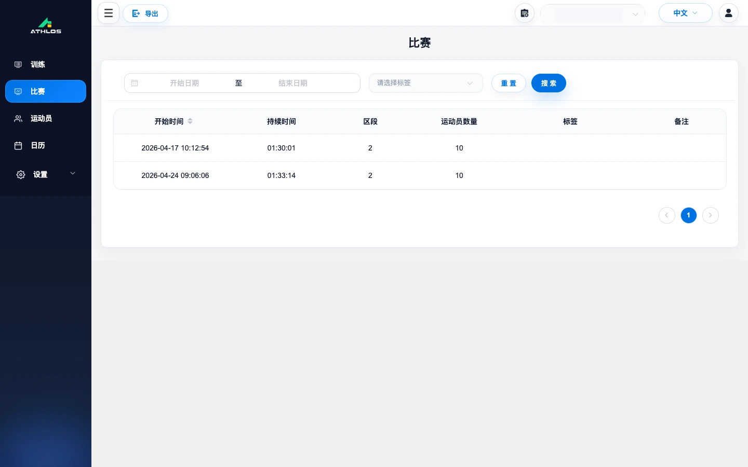
Task: Open 训练 in the sidebar
Action: point(46,64)
